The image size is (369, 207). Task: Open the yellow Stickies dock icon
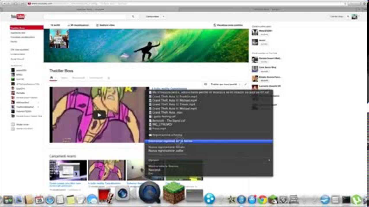(x=70, y=200)
